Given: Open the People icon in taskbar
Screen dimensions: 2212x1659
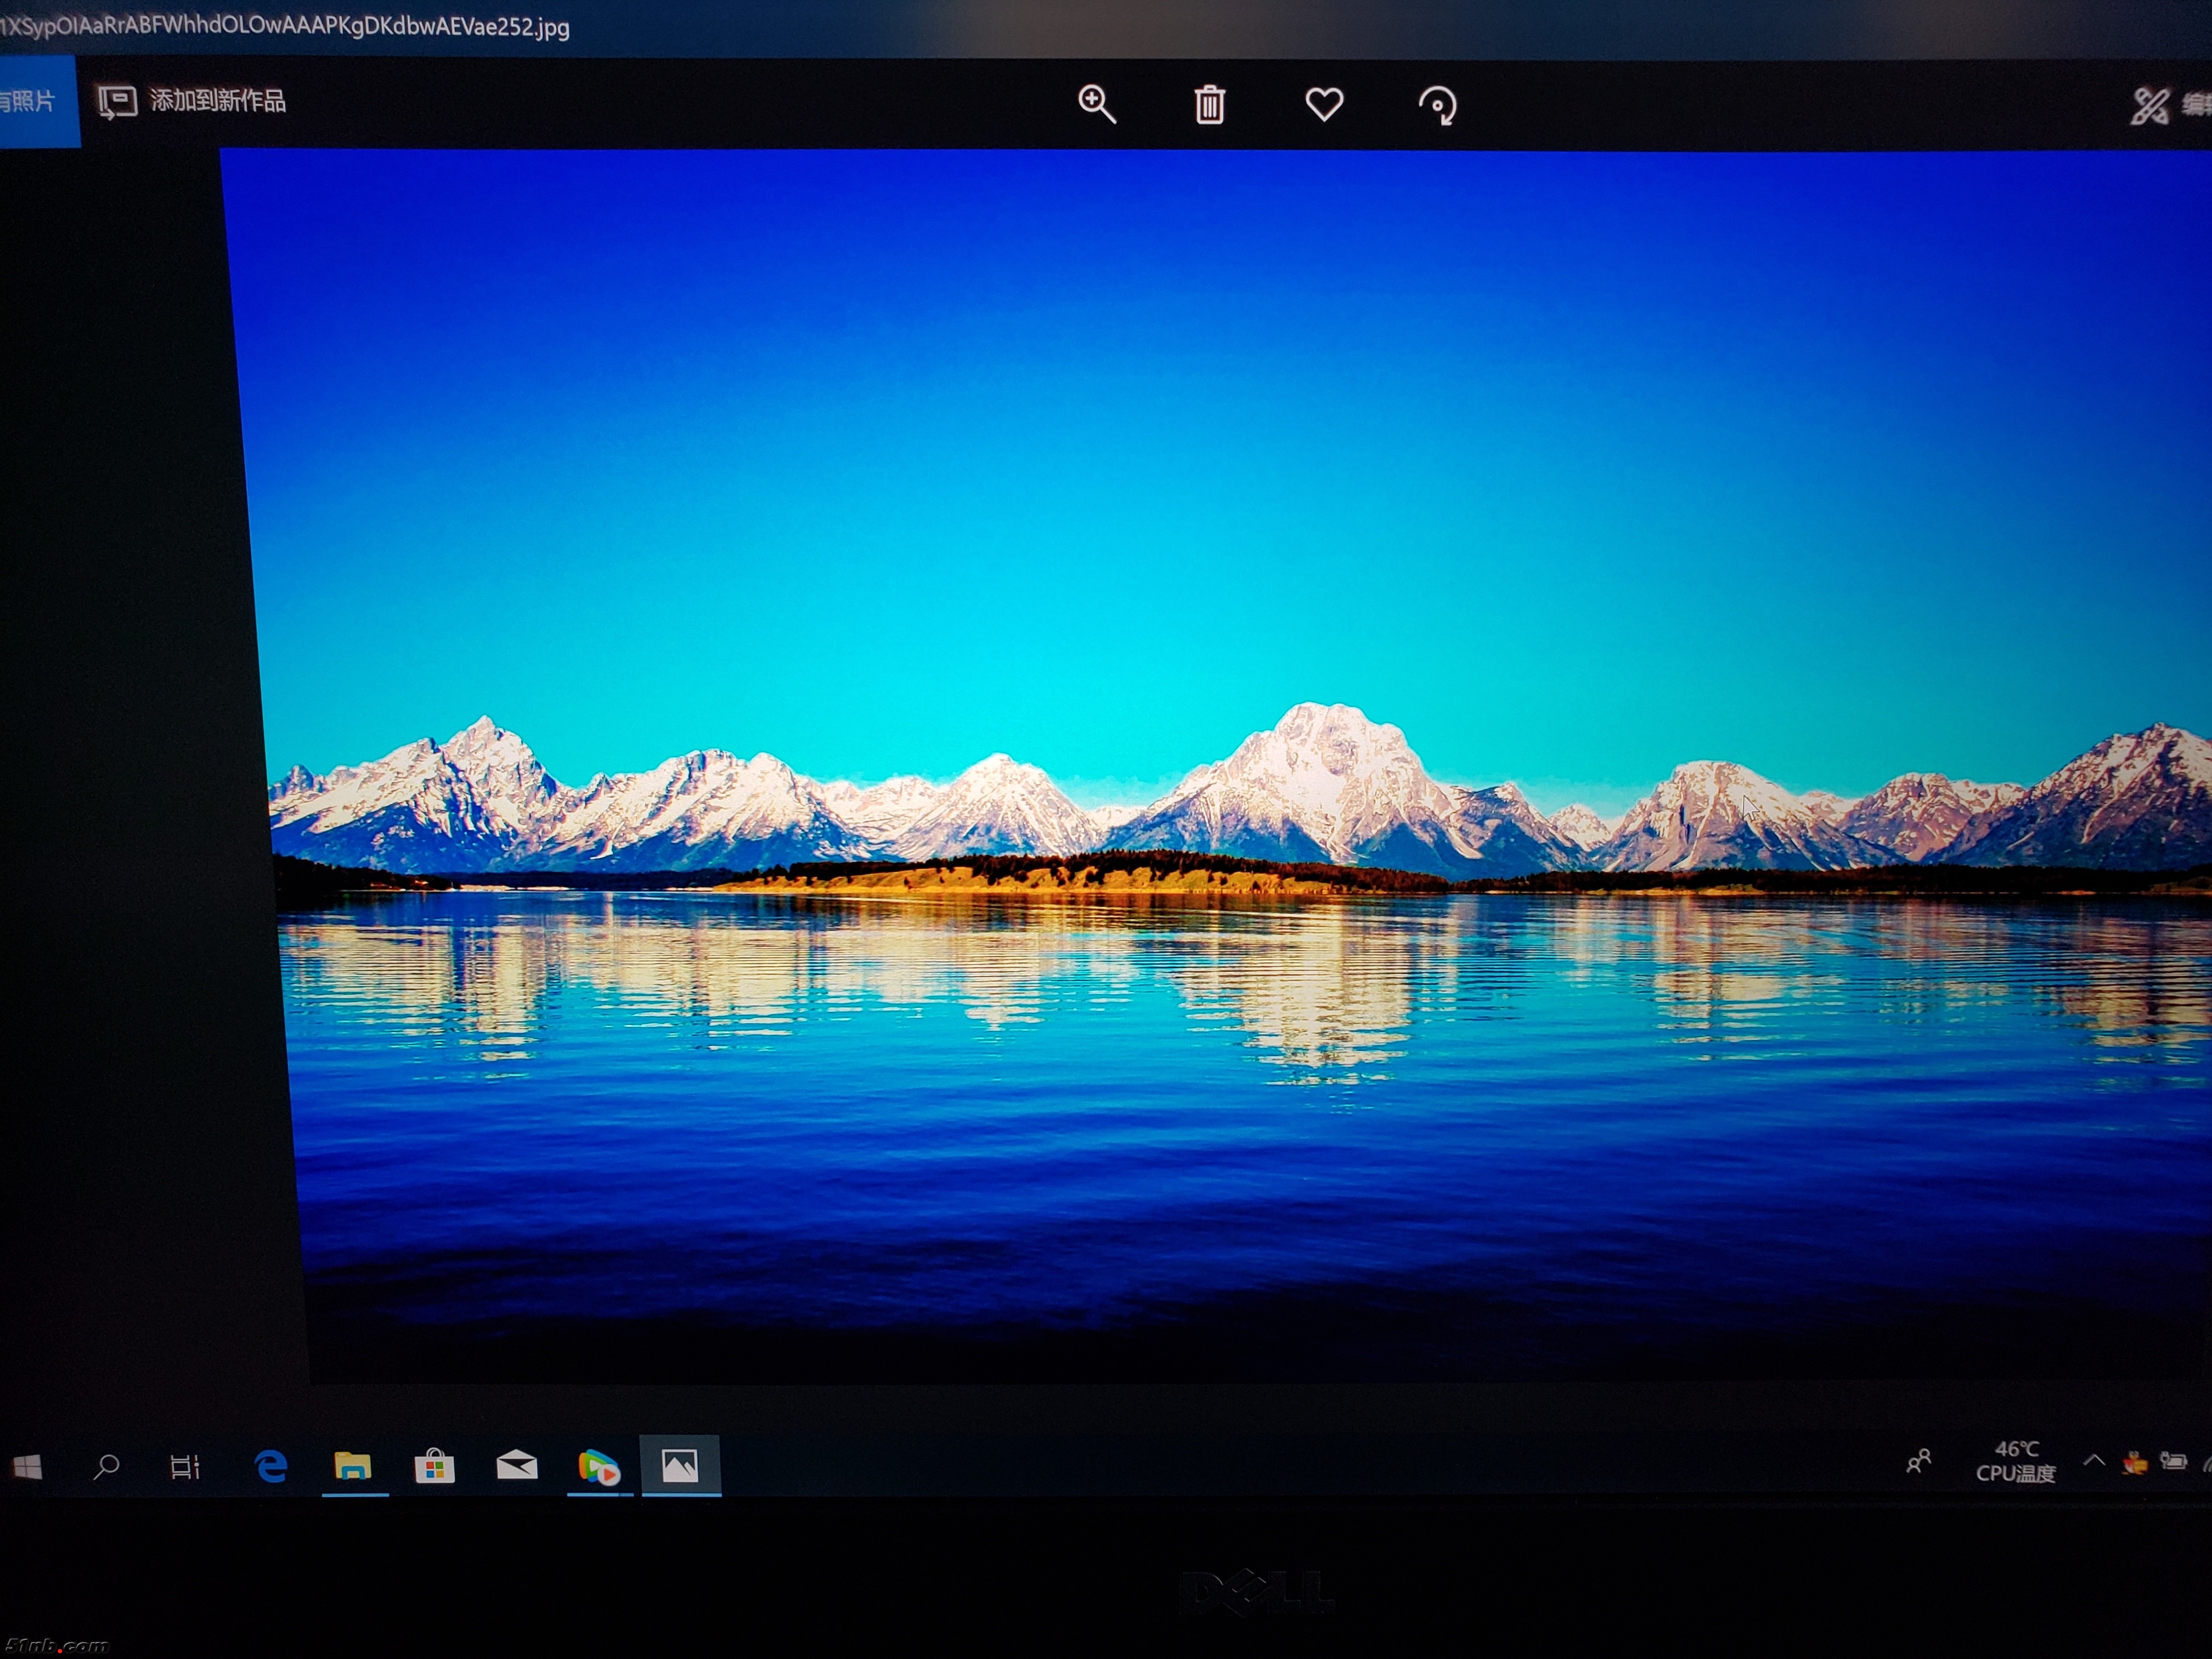Looking at the screenshot, I should [1918, 1461].
